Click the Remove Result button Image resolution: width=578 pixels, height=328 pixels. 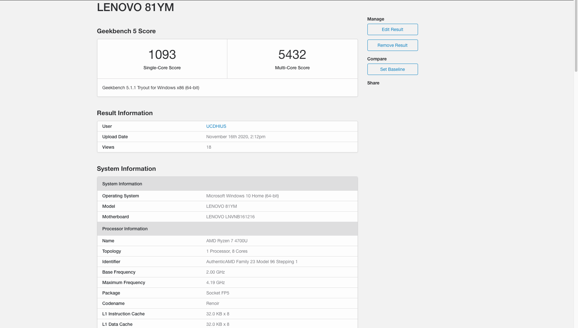tap(392, 45)
